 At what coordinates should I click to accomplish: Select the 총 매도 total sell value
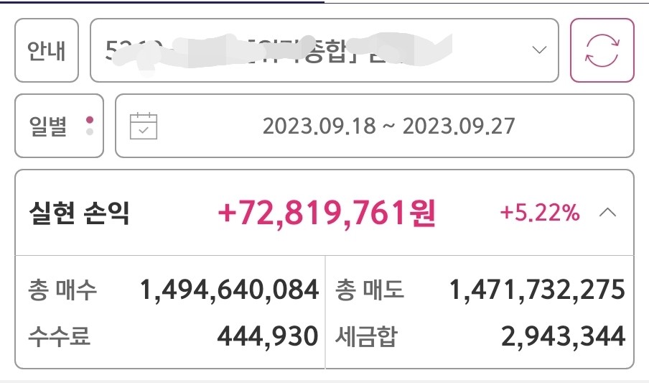[537, 290]
